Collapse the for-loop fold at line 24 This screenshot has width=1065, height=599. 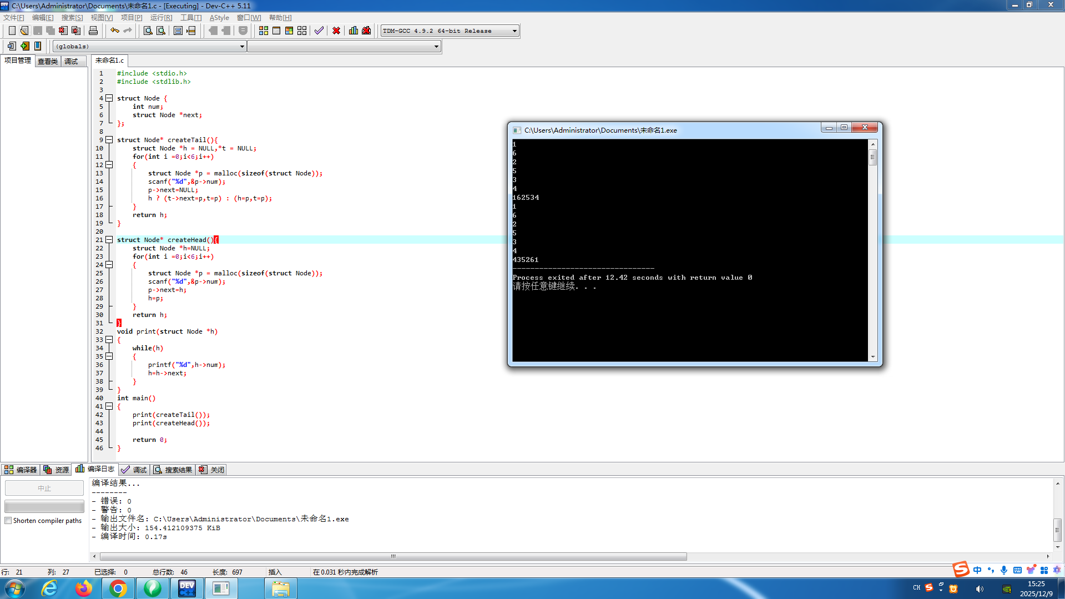point(109,265)
